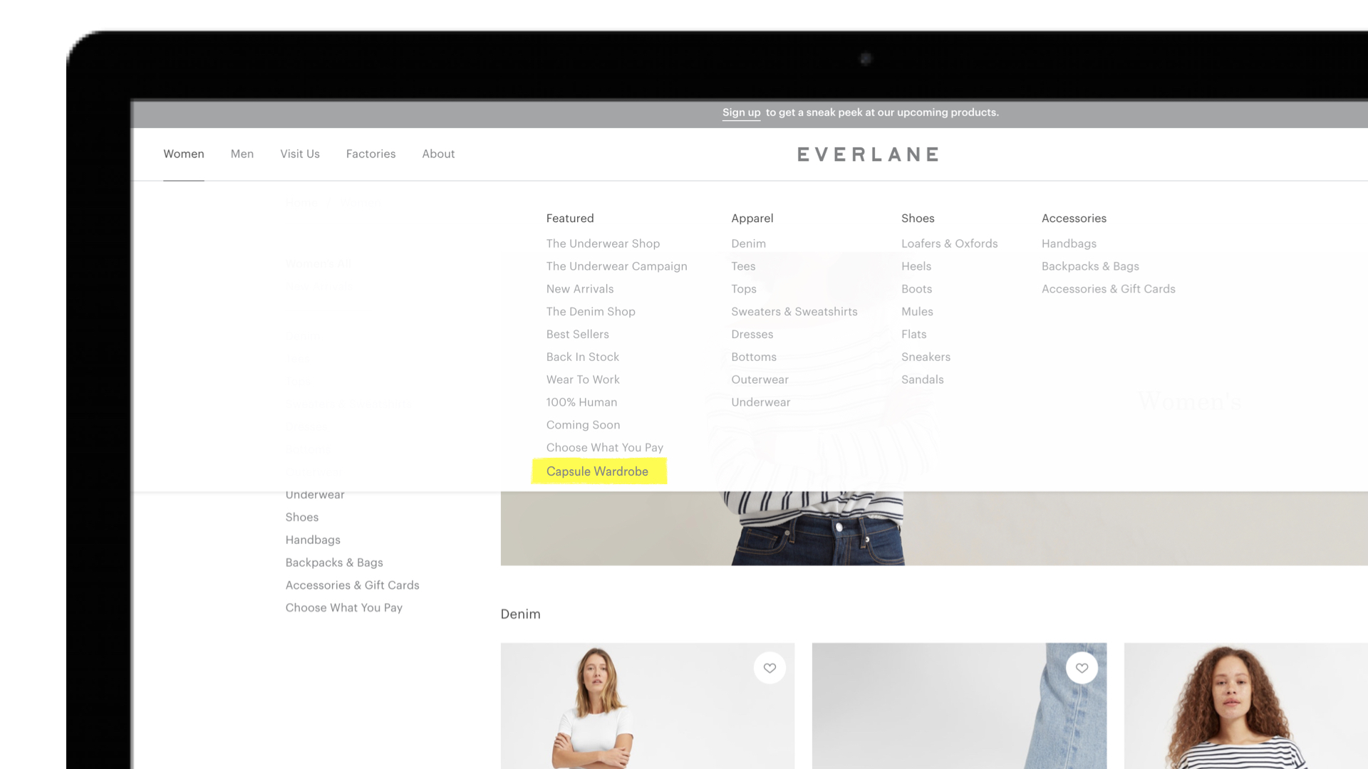Open Loafers & Oxfords

pos(949,244)
